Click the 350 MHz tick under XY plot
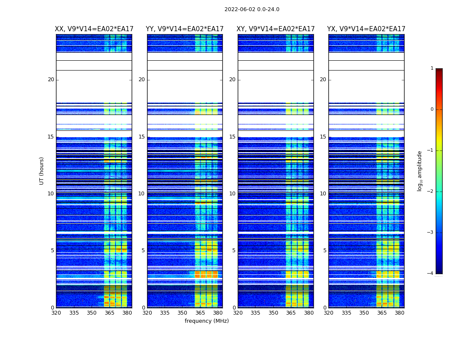 pyautogui.click(x=273, y=313)
